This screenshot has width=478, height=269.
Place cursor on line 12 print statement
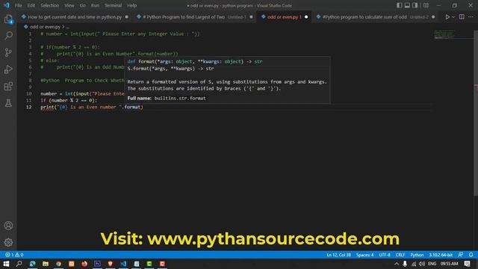[92, 107]
